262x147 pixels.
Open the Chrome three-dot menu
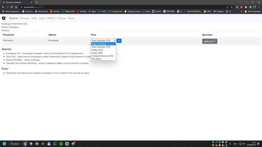point(259,7)
